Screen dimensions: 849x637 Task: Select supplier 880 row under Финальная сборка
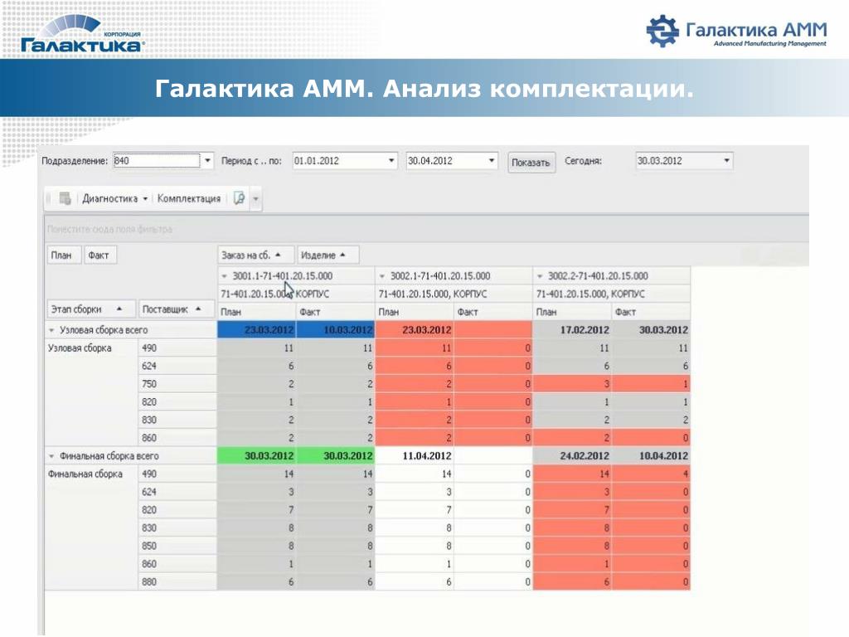click(x=177, y=581)
